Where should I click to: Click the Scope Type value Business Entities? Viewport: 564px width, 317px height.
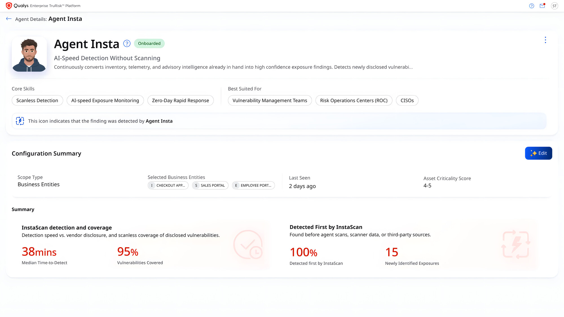pos(39,185)
